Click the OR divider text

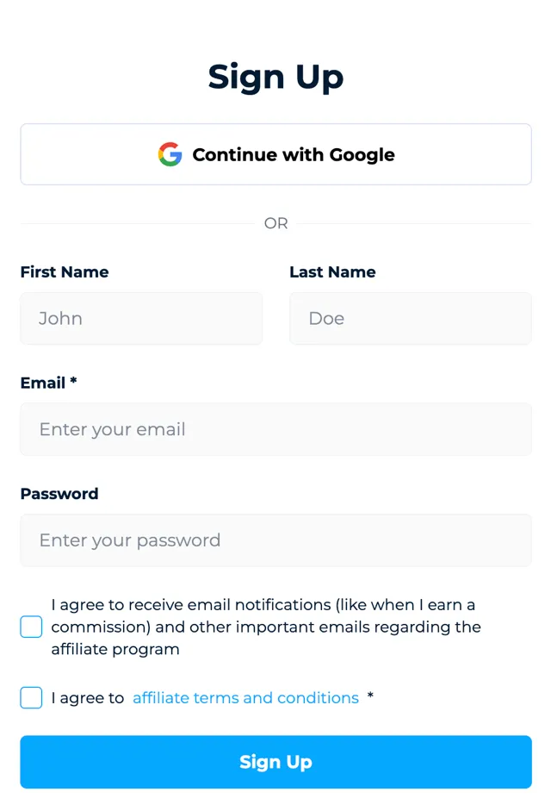[275, 224]
